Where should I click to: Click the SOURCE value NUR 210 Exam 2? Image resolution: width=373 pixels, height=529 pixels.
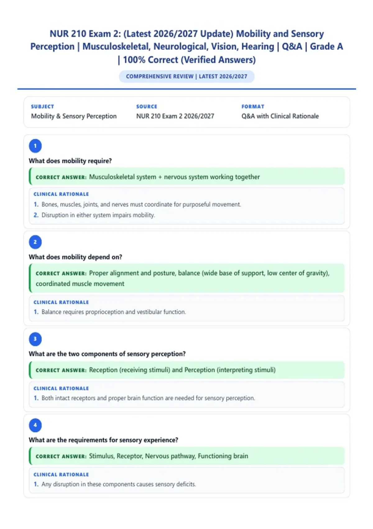[175, 116]
